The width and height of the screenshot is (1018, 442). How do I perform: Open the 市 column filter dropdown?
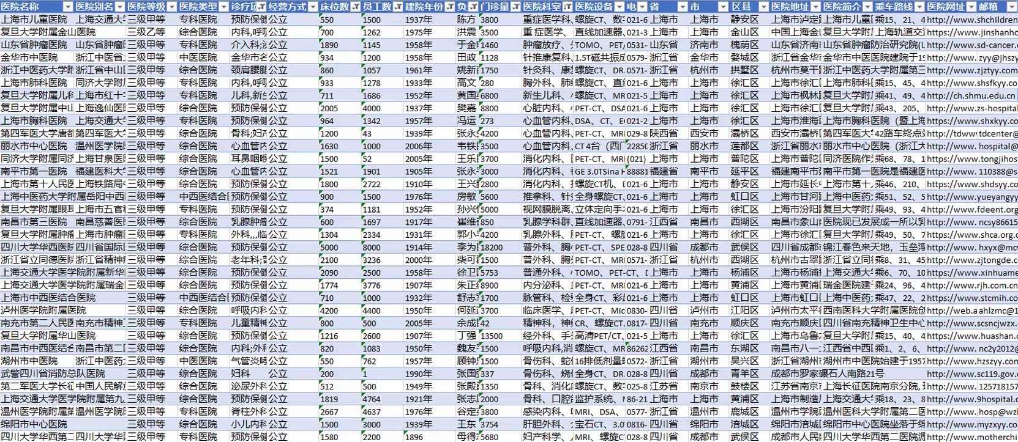724,7
